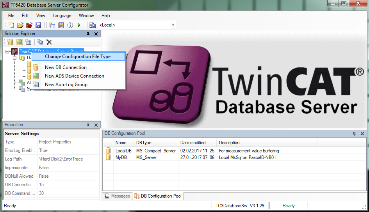
Task: Click the black X delete icon in Solution Explorer toolbar
Action: (x=49, y=42)
